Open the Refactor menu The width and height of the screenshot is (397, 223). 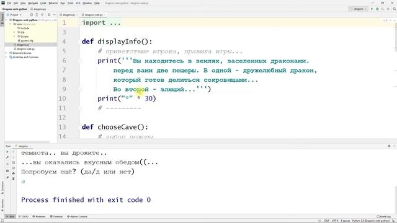[x=53, y=3]
